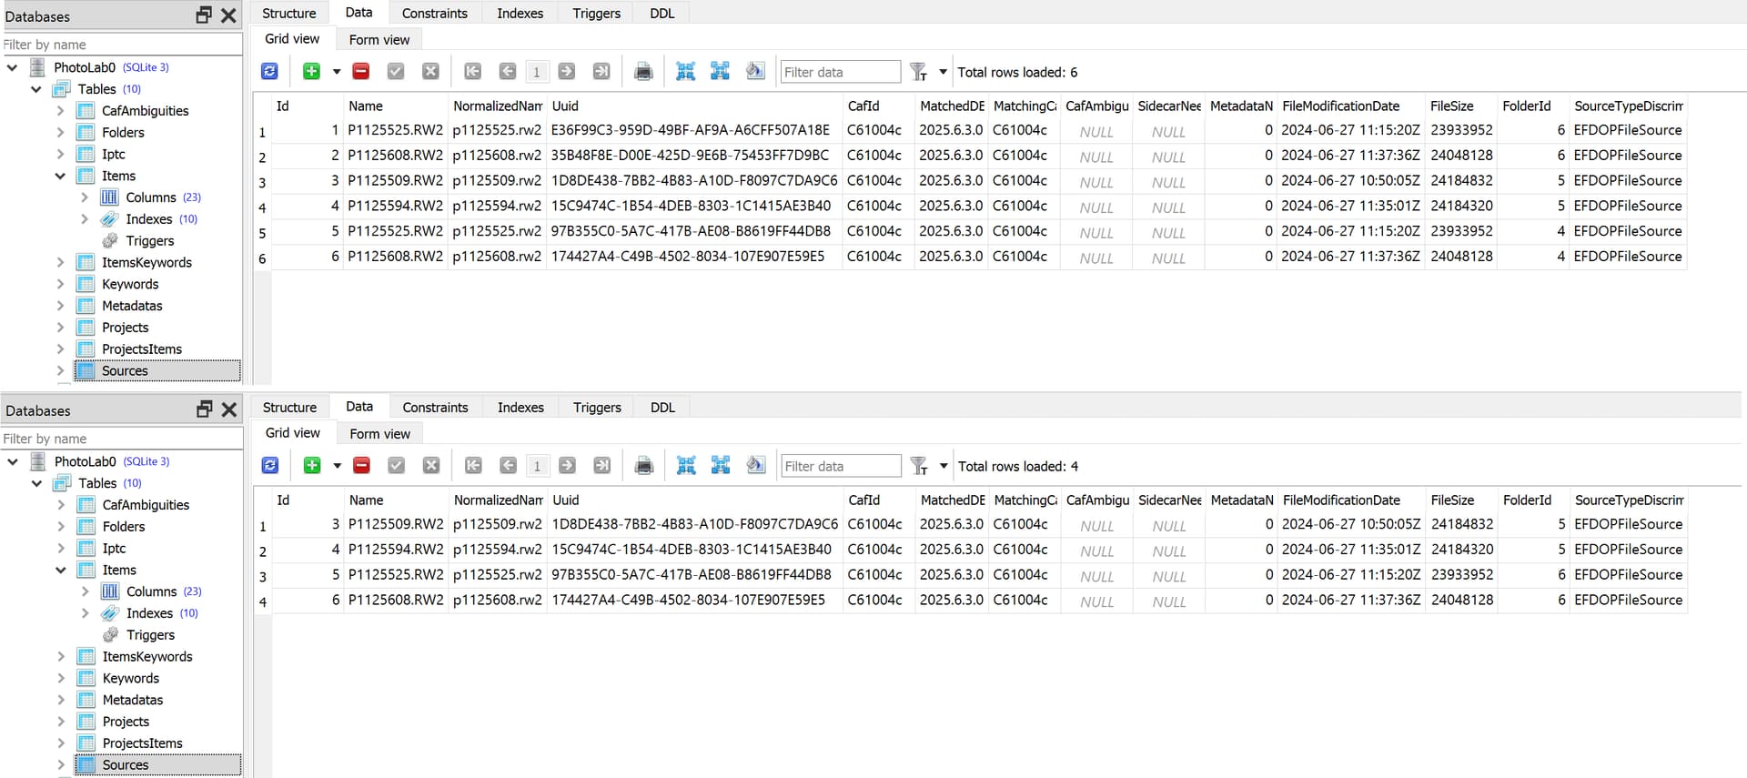The image size is (1747, 778).
Task: Select Items Triggers node in lower tree
Action: [150, 635]
